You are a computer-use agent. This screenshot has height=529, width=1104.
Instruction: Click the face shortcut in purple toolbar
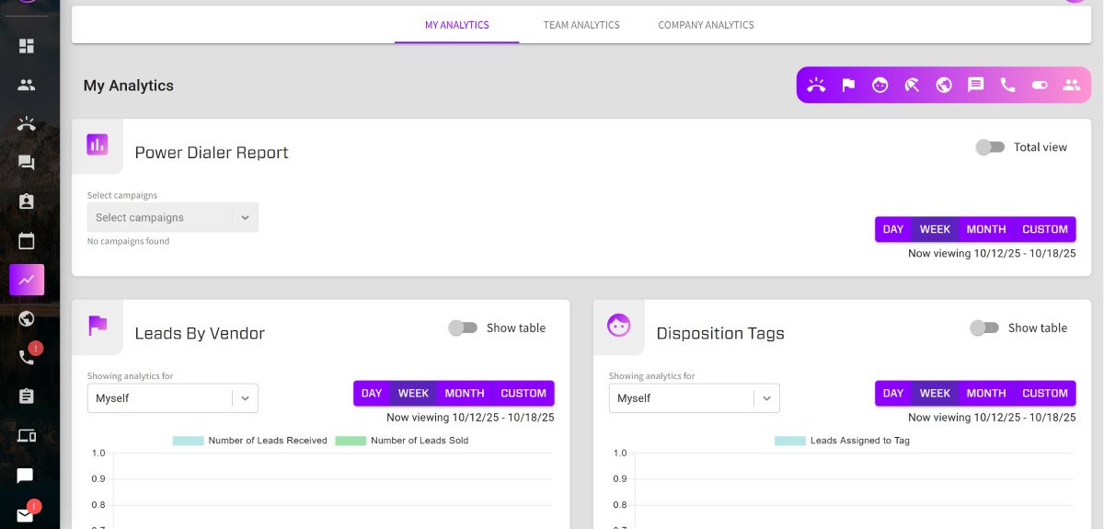coord(880,85)
